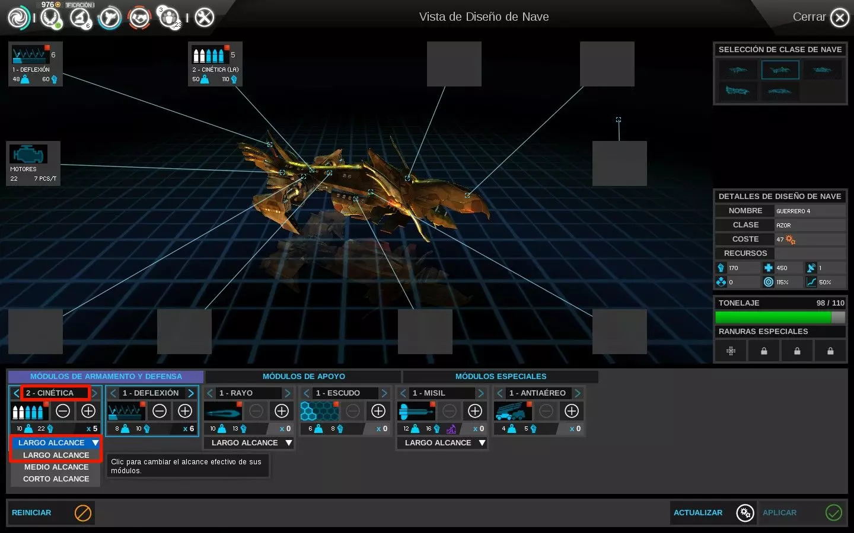Add one Cinética module
Screen dimensions: 854x533
(x=88, y=411)
